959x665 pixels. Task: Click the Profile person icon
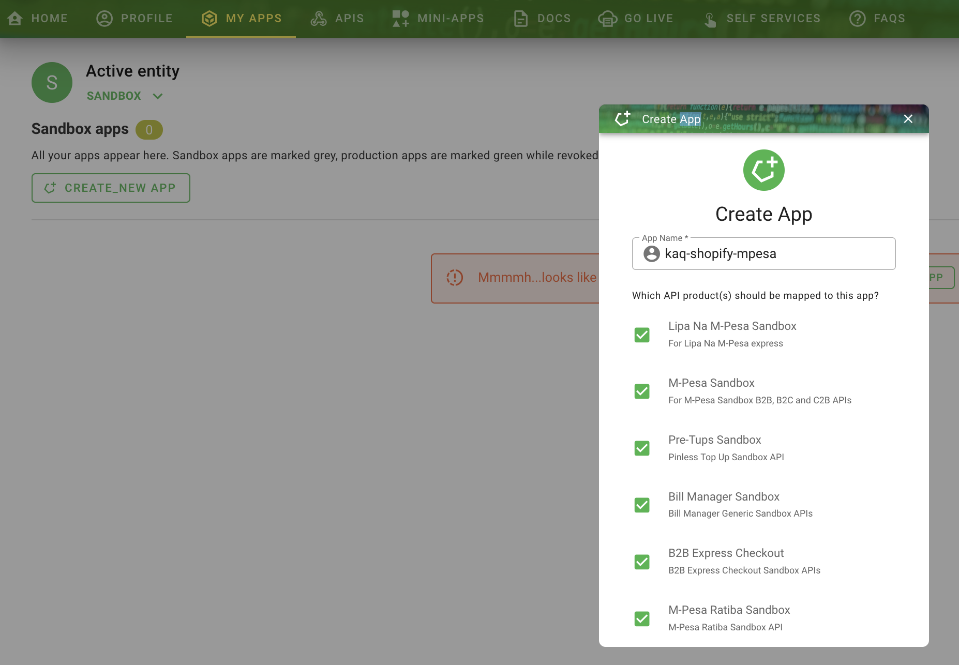(104, 19)
